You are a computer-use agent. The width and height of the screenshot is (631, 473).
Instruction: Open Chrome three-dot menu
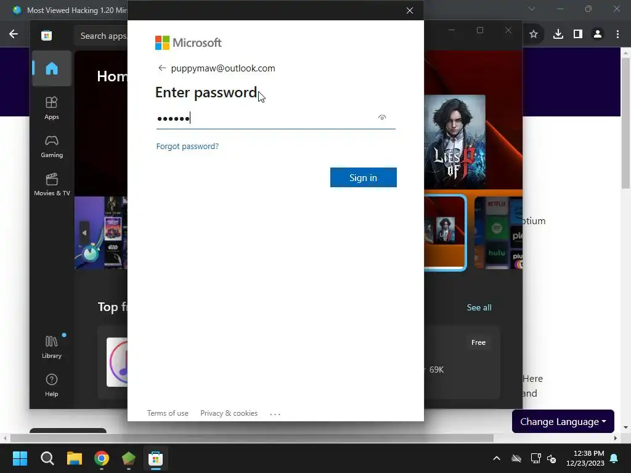pyautogui.click(x=617, y=34)
